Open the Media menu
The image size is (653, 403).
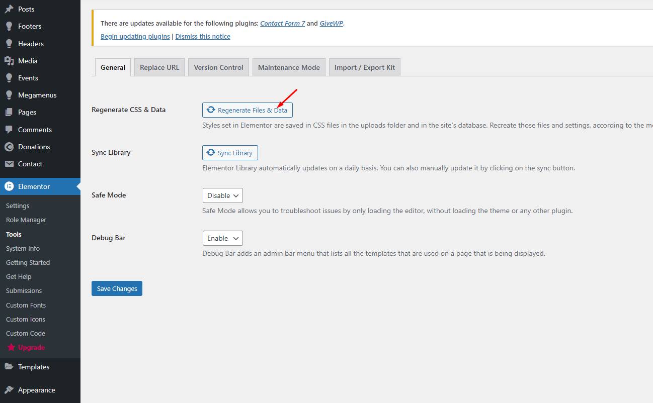pos(40,61)
